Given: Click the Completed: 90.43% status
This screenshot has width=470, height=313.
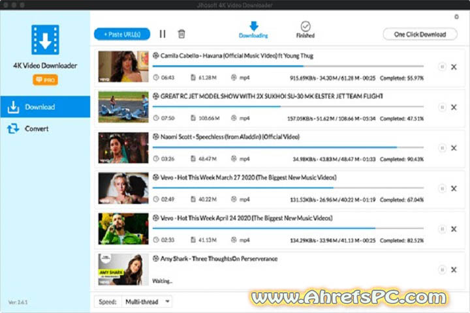Looking at the screenshot, I should coord(402,159).
